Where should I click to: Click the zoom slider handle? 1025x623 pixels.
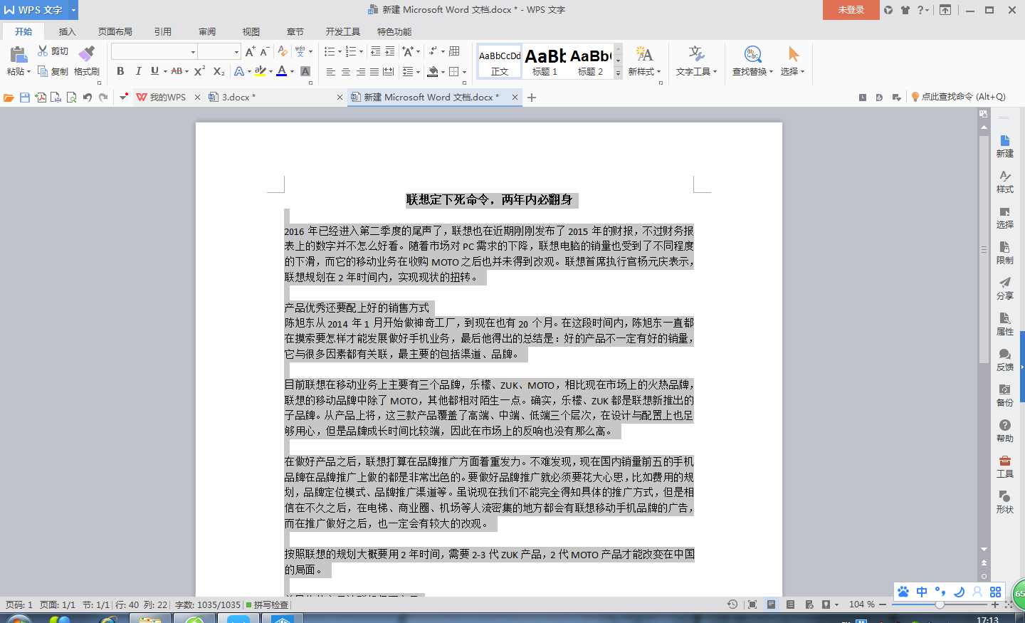coord(940,604)
